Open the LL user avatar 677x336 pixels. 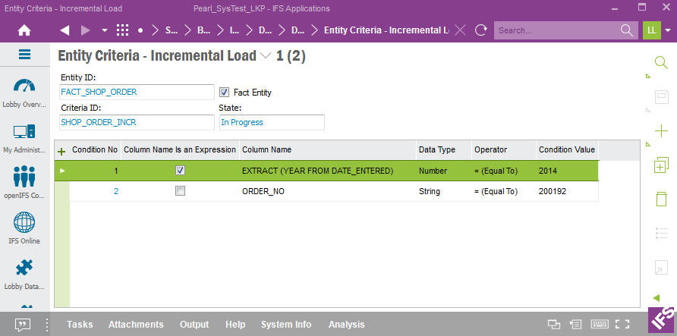[651, 30]
